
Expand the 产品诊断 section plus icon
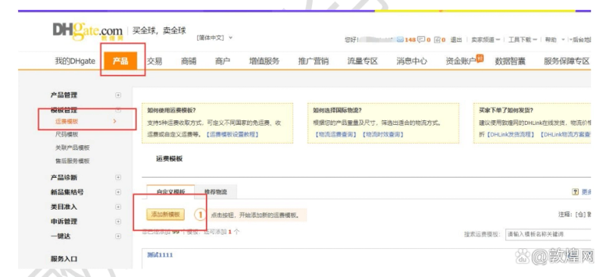click(118, 177)
